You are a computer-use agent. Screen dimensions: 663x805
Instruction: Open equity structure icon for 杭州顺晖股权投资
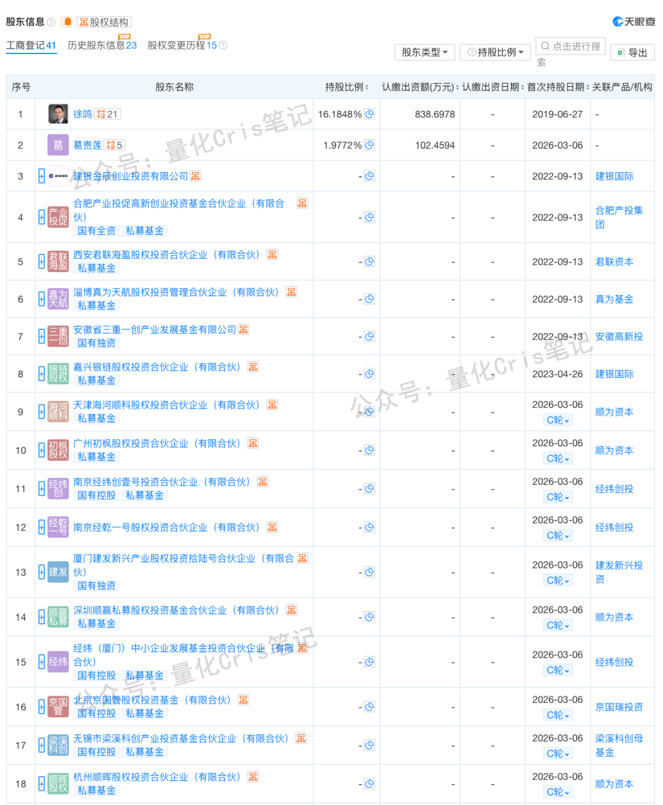[x=253, y=777]
